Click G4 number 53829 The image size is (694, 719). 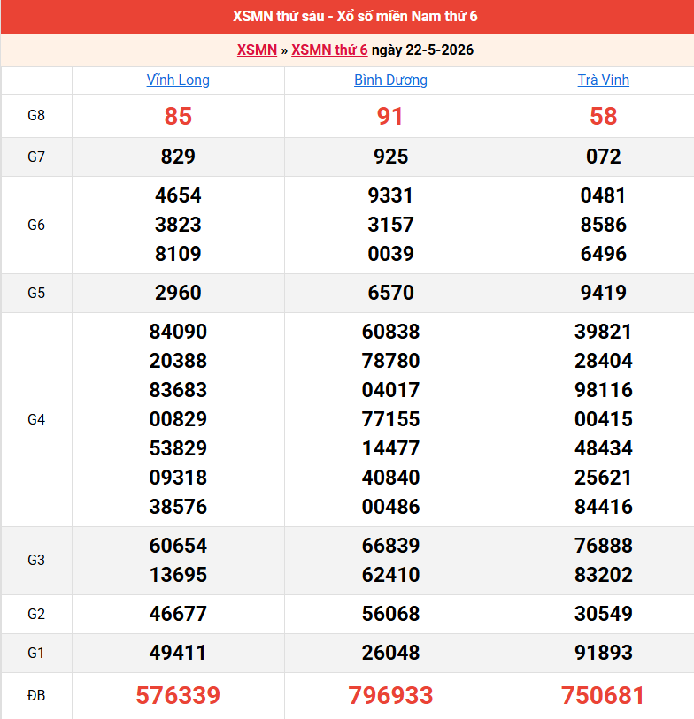tap(178, 448)
